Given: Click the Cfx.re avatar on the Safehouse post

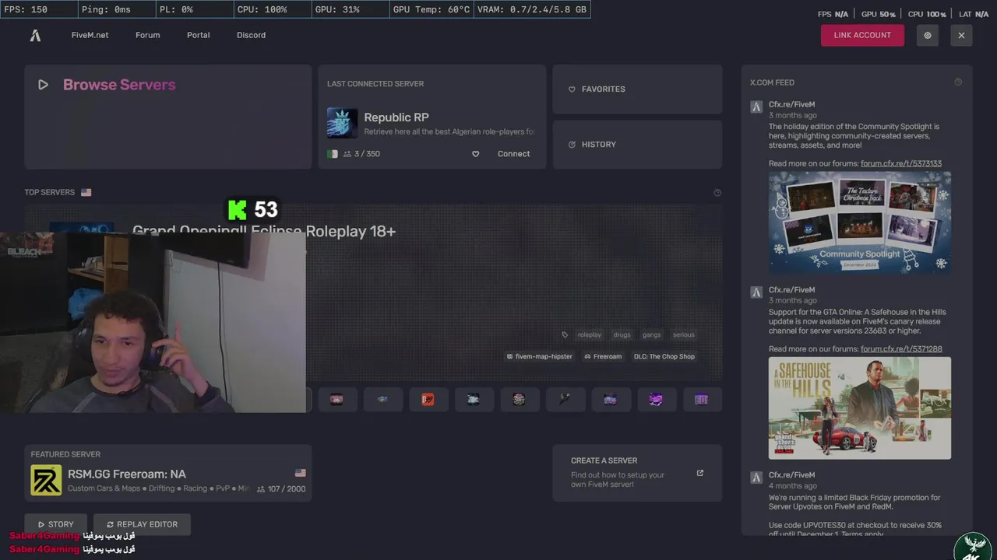Looking at the screenshot, I should coord(756,292).
